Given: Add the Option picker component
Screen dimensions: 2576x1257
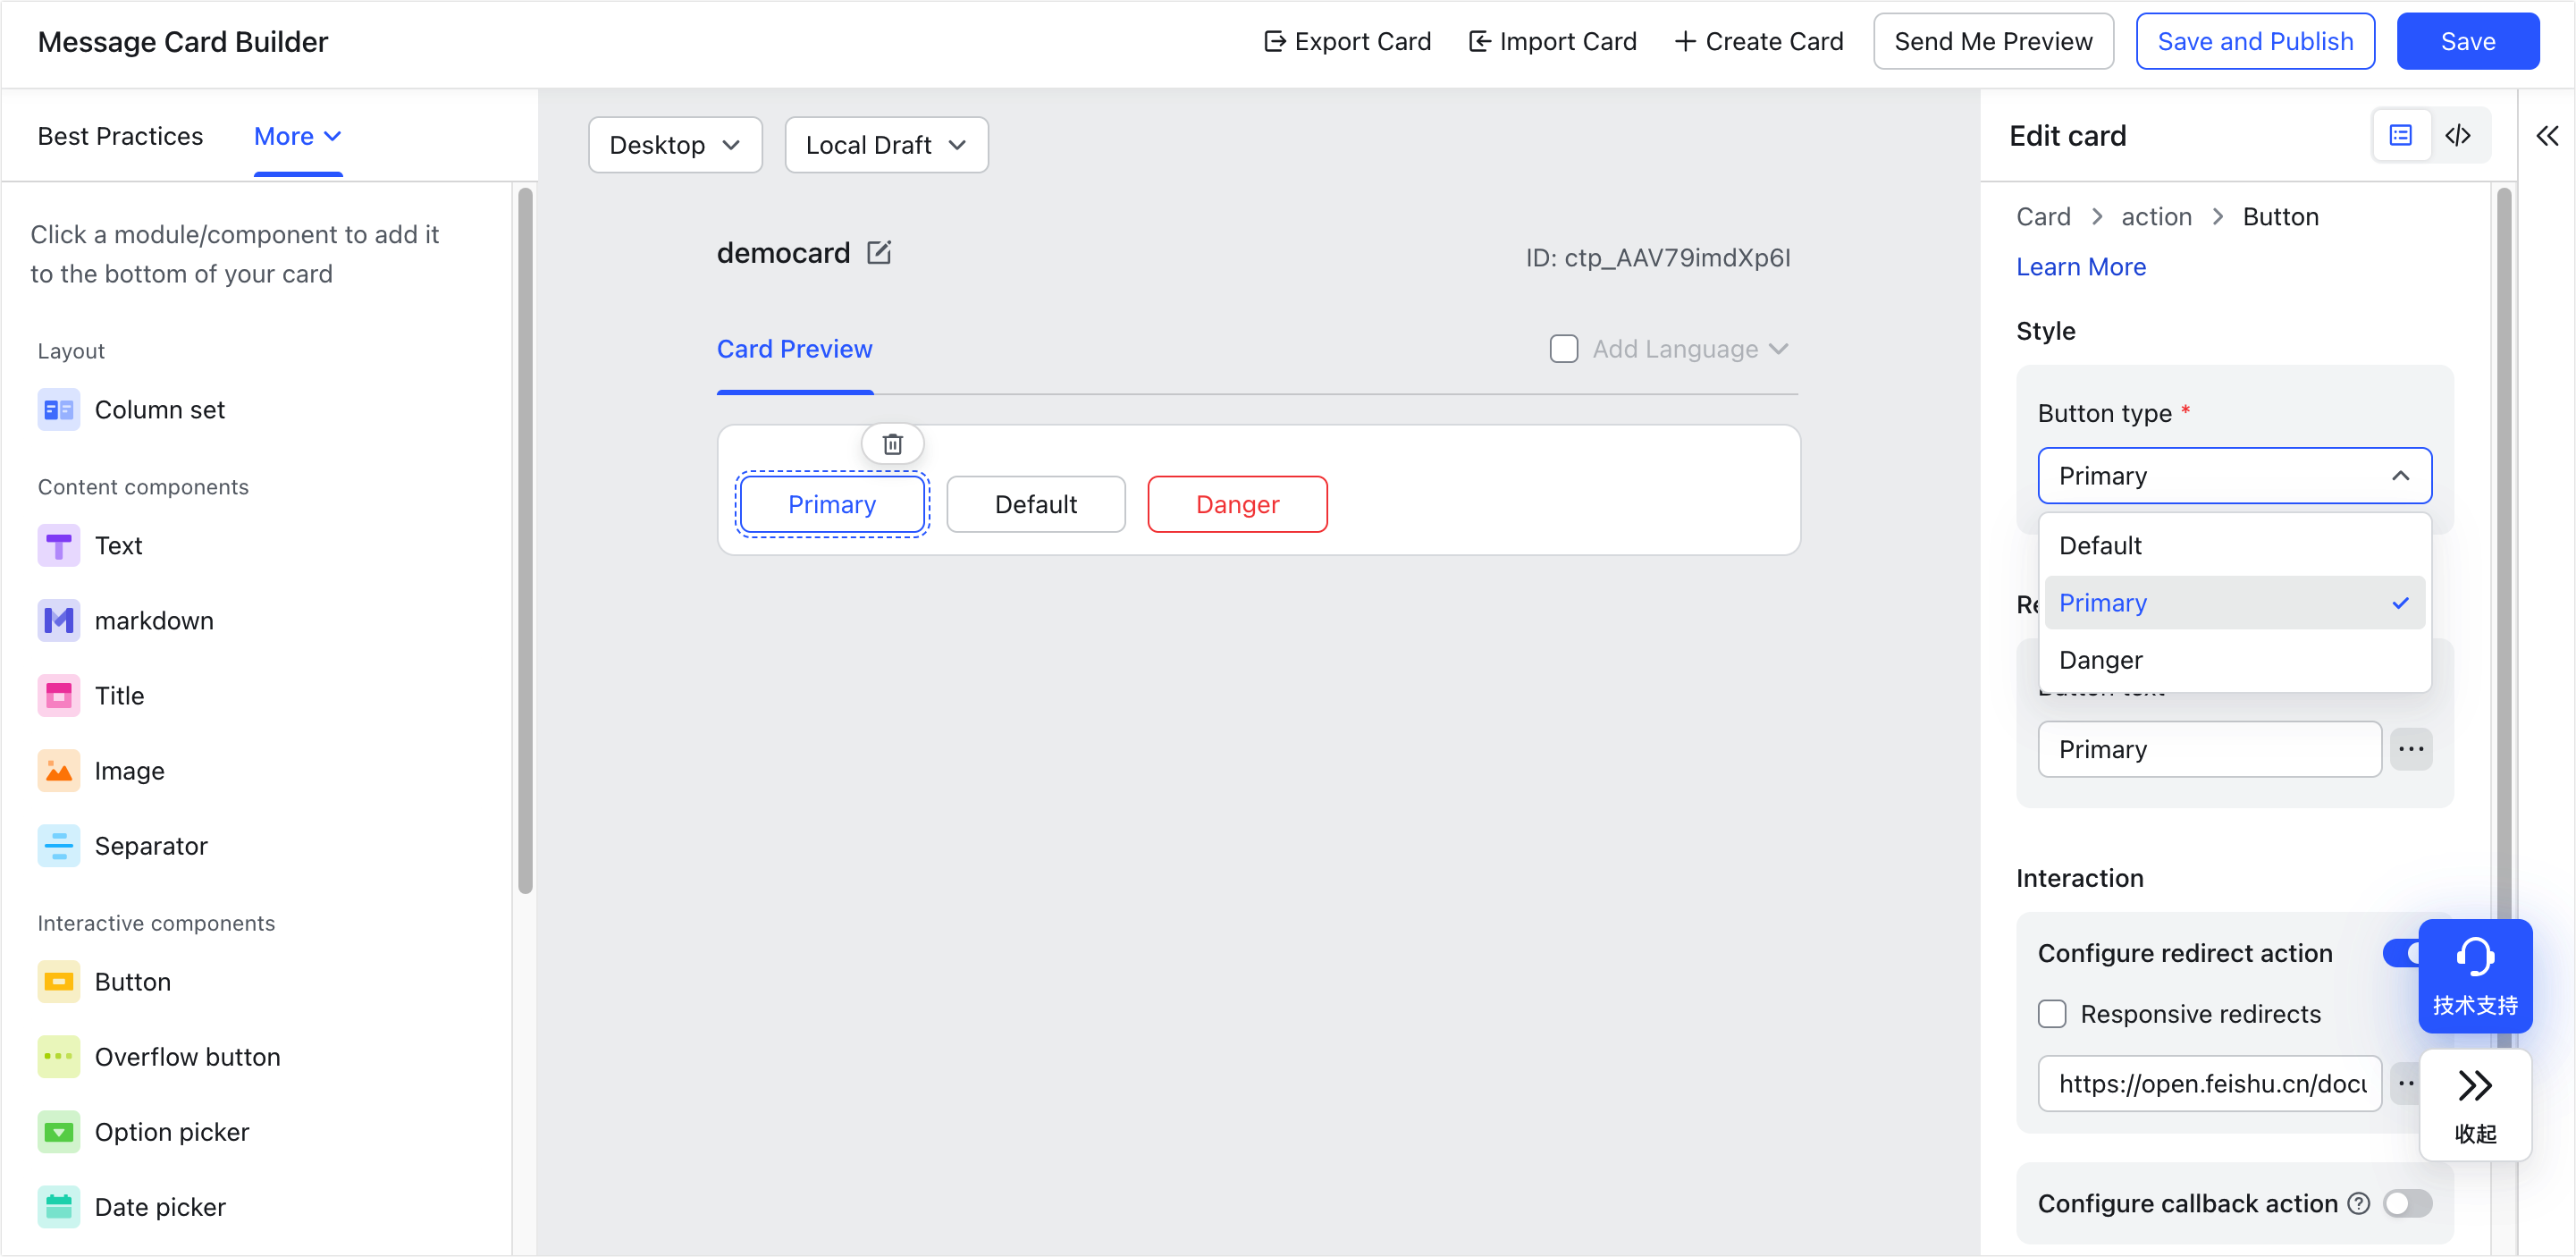Looking at the screenshot, I should (143, 1131).
